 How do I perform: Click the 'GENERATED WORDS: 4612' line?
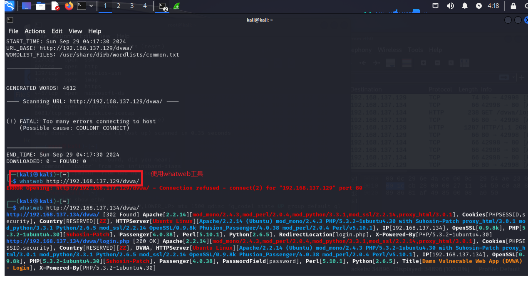41,88
